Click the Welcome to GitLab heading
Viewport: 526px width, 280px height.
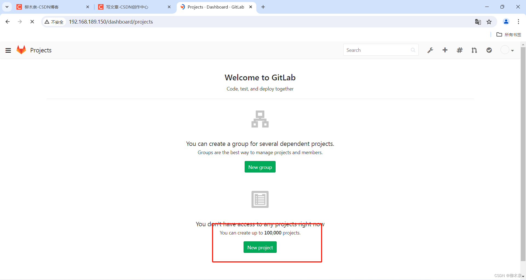click(260, 77)
